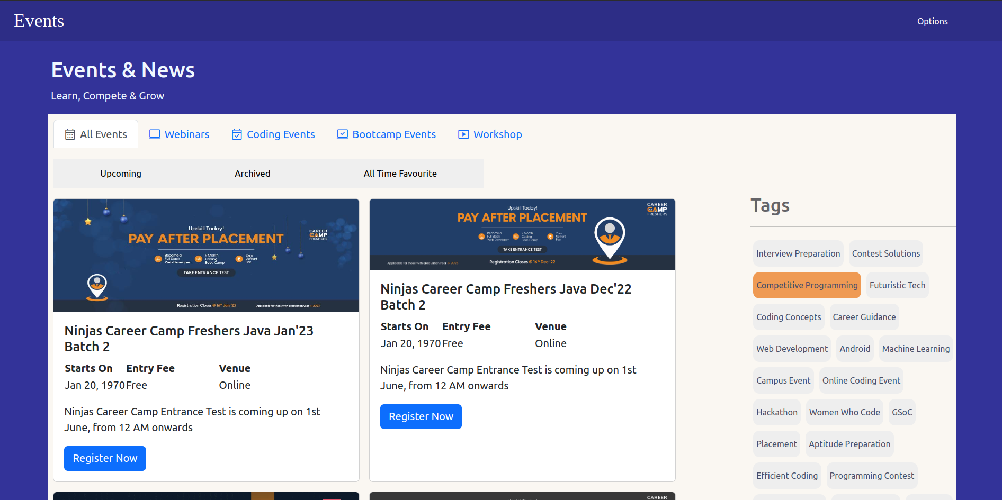Screen dimensions: 1002x500
Task: Select the Workshop tab
Action: click(490, 134)
